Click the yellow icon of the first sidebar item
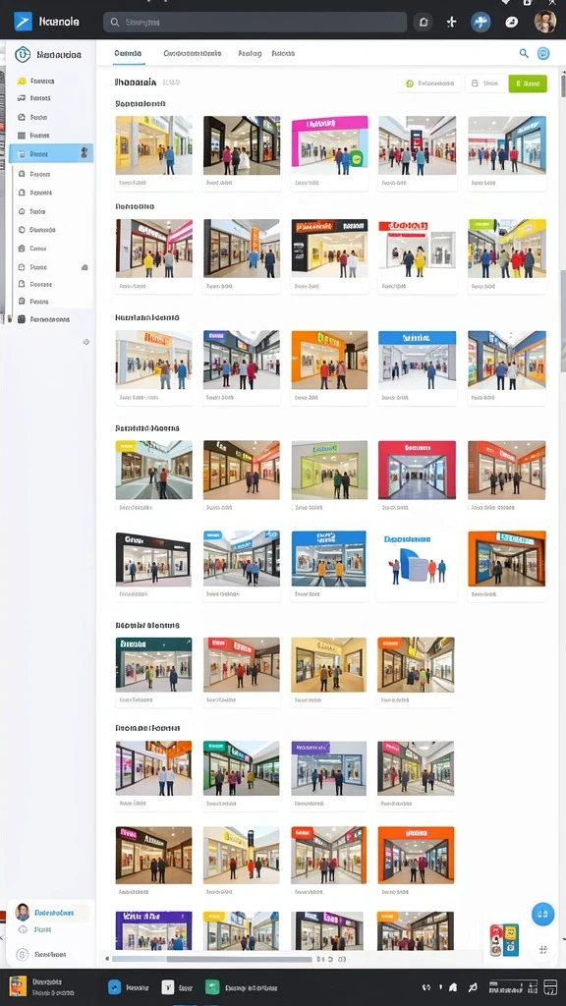The height and width of the screenshot is (1006, 566). [x=22, y=82]
